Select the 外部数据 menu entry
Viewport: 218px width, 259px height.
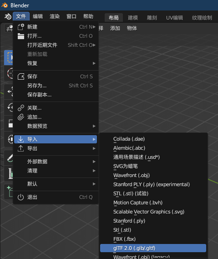click(56, 162)
